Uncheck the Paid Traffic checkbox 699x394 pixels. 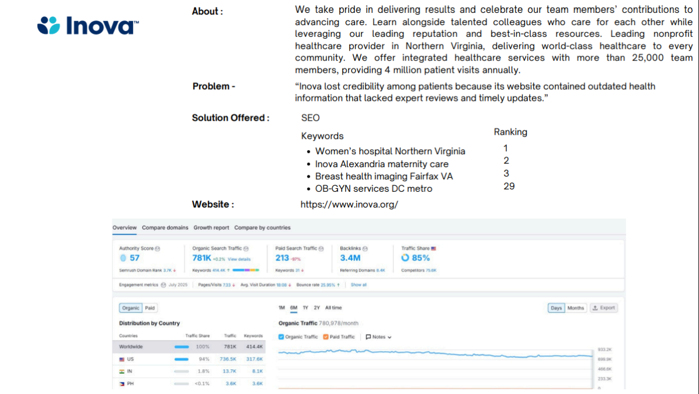[x=325, y=337]
